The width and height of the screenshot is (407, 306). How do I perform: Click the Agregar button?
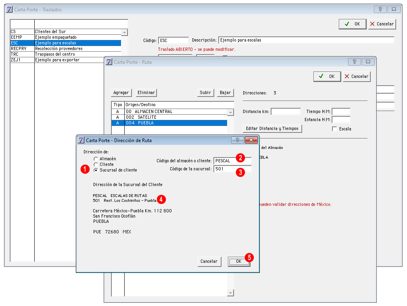[x=121, y=92]
